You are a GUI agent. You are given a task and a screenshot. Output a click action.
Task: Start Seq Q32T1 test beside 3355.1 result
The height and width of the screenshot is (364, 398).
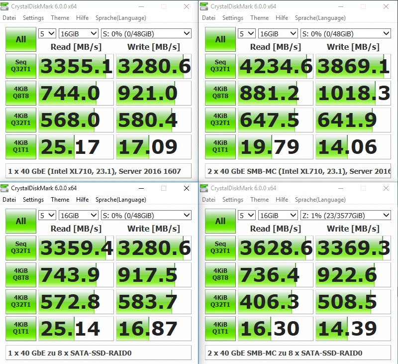pos(21,66)
